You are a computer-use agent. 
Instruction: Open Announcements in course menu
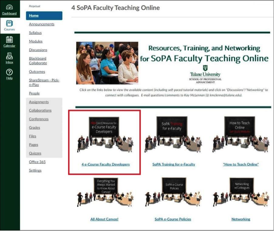(42, 24)
